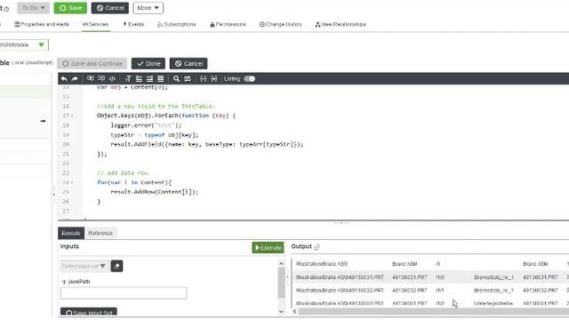
Task: Click the Inputs panel scroll down arrow
Action: (281, 311)
